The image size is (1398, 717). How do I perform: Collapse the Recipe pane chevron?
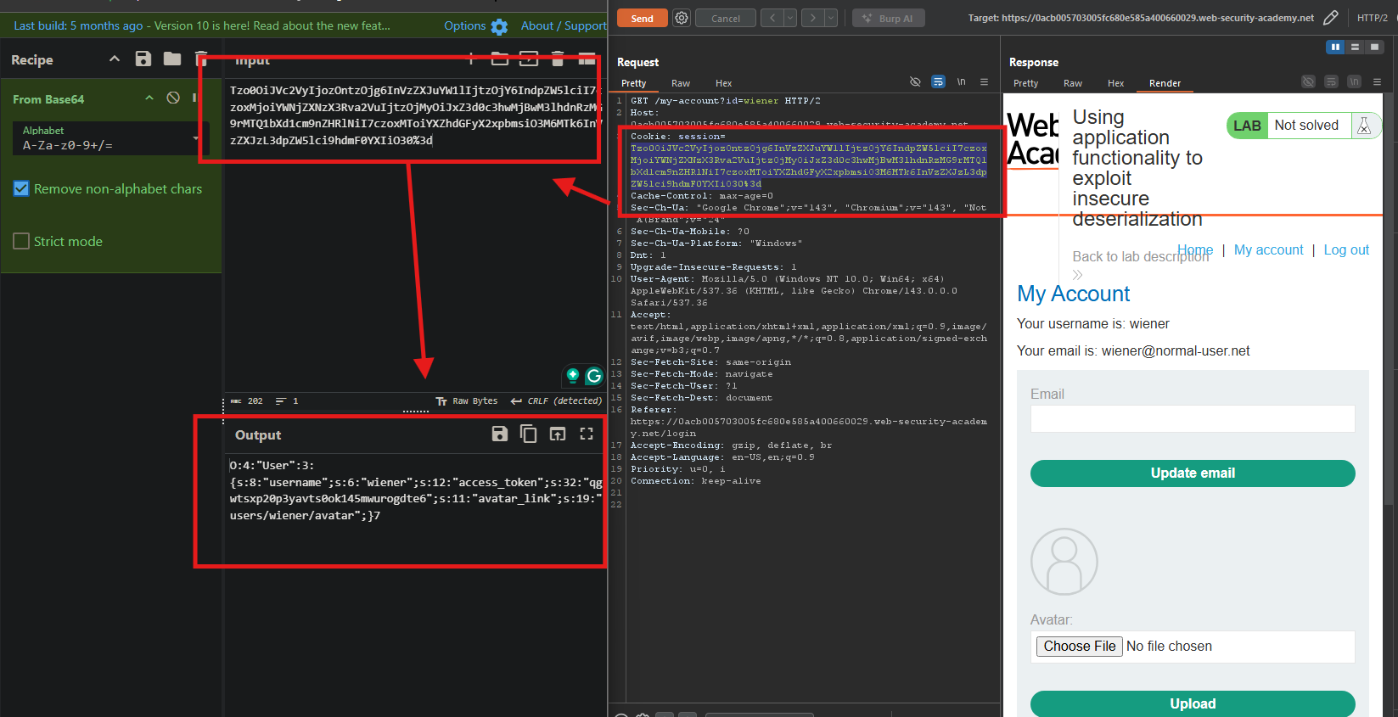point(115,59)
